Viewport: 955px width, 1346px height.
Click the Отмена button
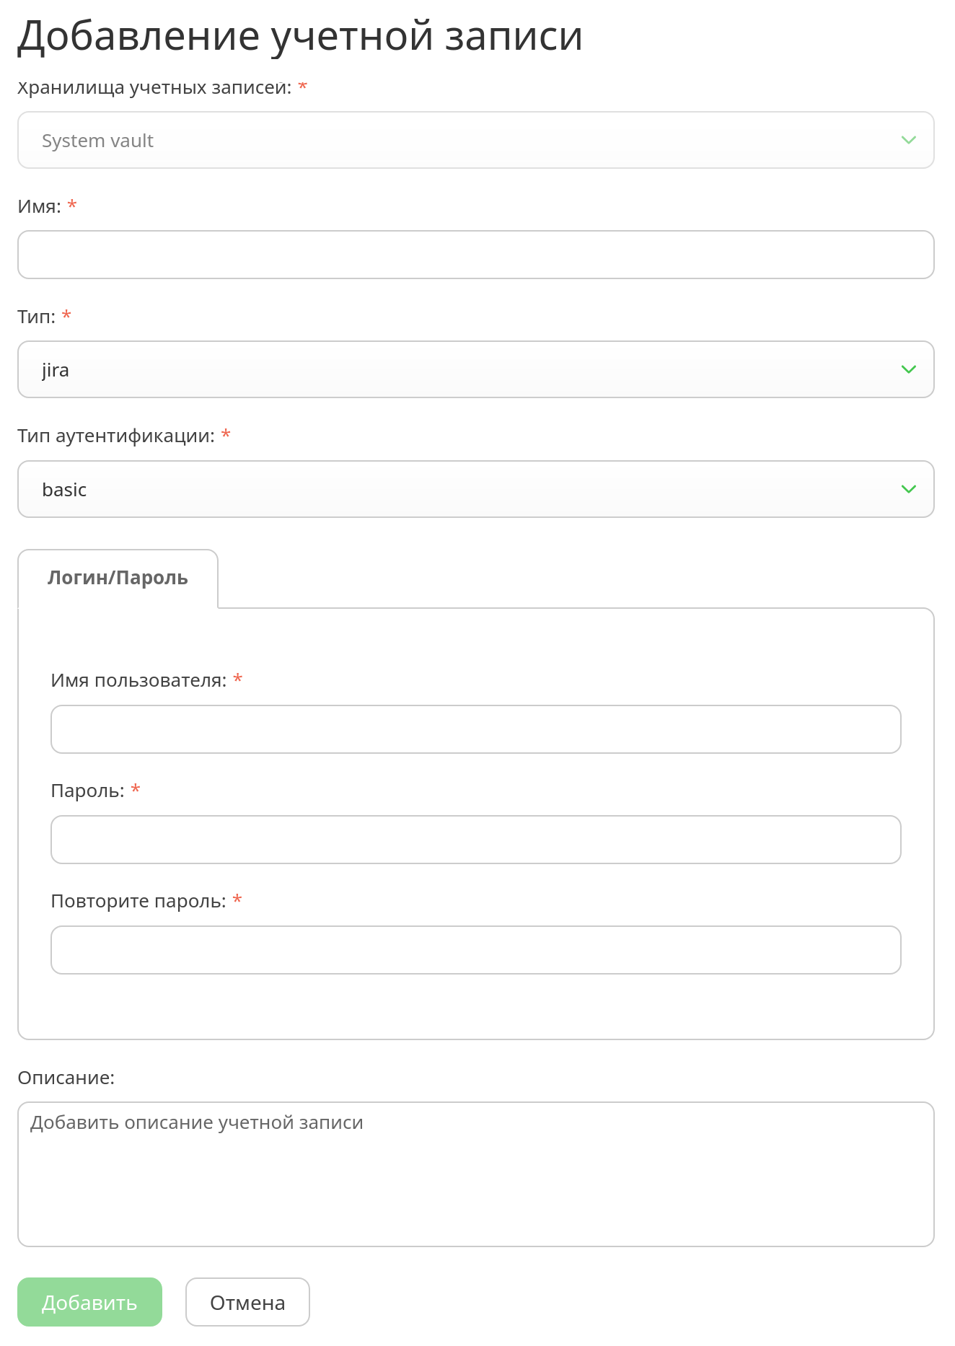coord(247,1302)
